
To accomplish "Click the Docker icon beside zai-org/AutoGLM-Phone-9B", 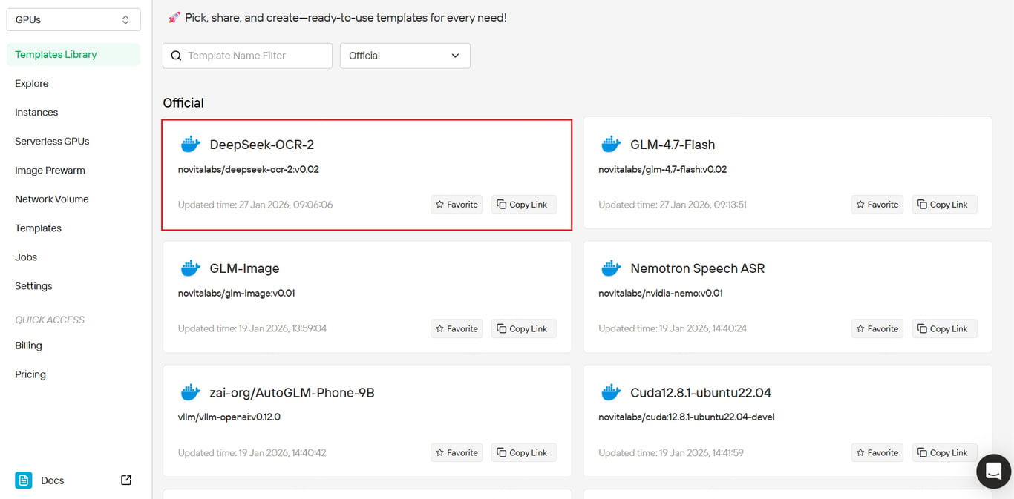I will [191, 391].
